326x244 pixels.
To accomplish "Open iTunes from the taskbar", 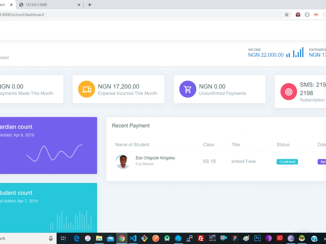I will (88, 238).
